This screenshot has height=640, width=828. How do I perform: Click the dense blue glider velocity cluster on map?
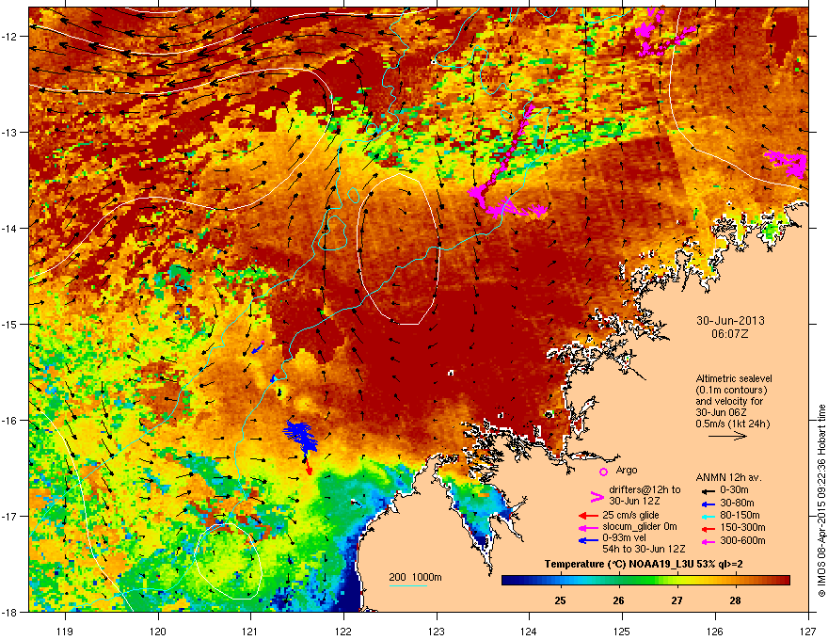tap(300, 436)
